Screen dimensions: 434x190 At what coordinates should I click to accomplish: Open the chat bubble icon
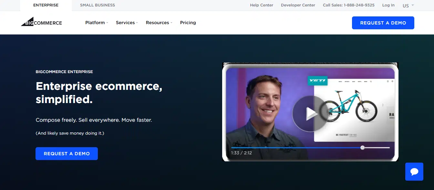coord(414,172)
